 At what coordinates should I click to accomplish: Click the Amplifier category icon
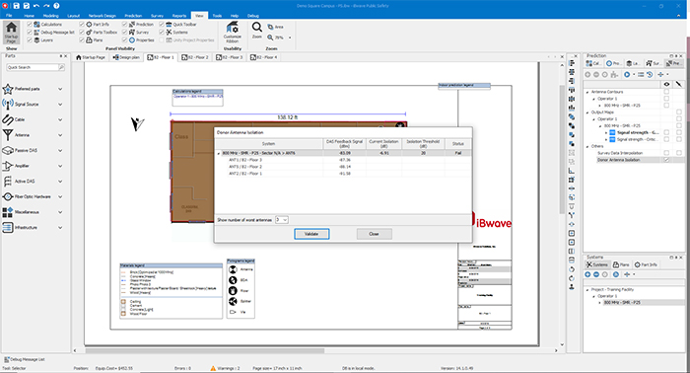tap(8, 166)
